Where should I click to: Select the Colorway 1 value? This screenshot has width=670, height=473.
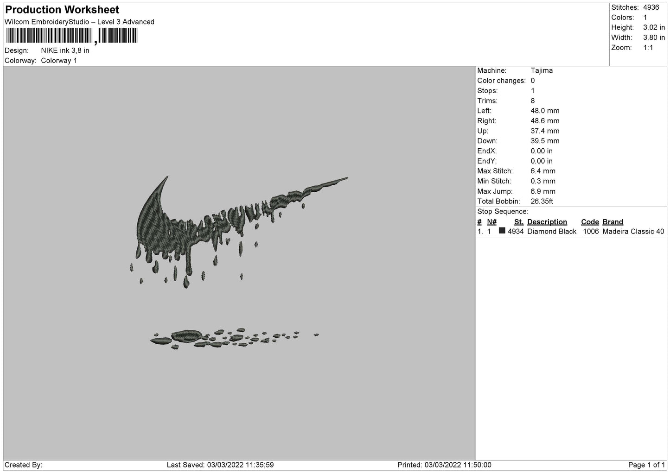point(59,61)
